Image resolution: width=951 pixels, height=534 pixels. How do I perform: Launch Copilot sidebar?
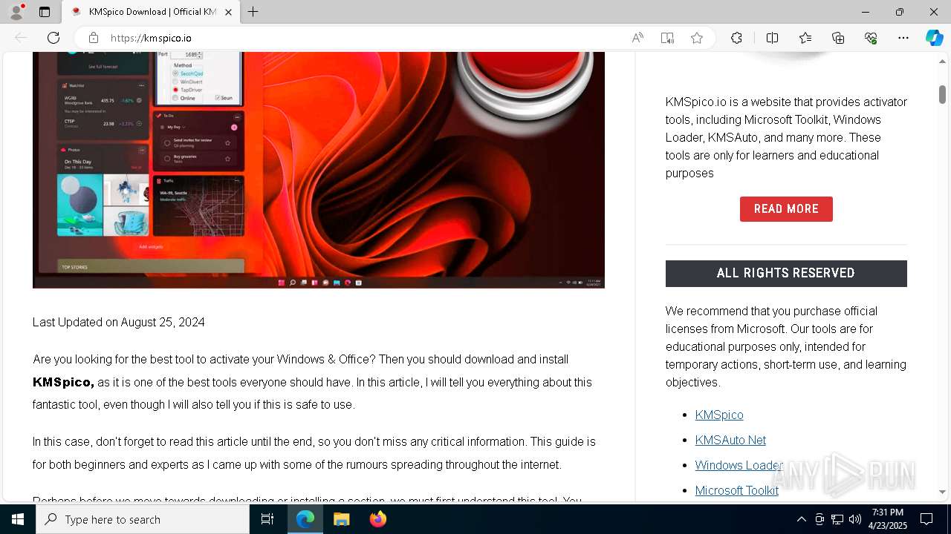coord(934,38)
